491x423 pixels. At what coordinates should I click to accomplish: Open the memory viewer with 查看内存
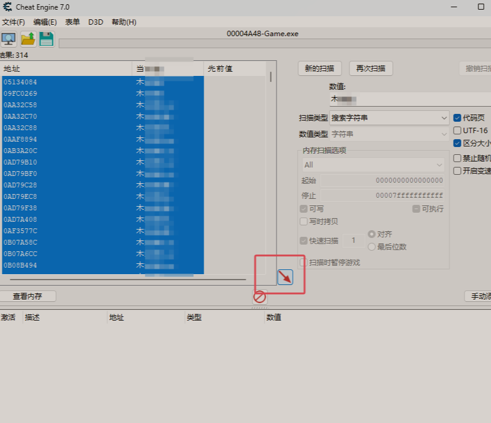[28, 296]
